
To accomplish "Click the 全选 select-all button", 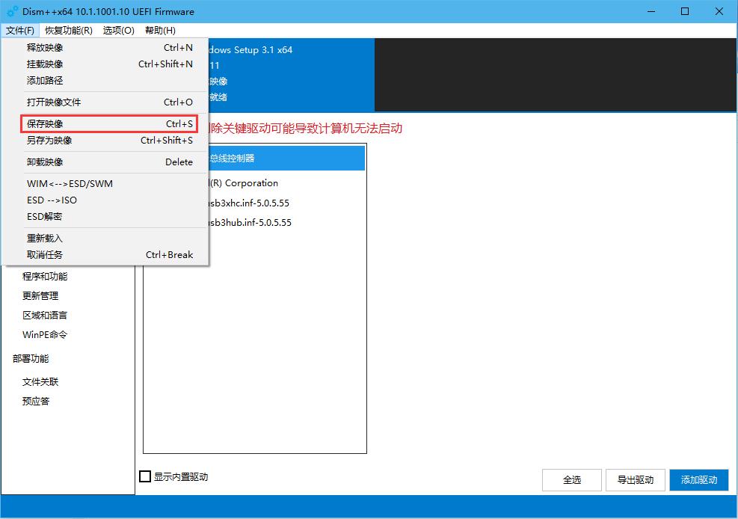I will pos(571,480).
